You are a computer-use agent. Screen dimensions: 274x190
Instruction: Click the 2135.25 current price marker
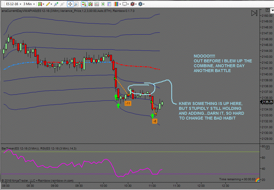tap(267, 102)
